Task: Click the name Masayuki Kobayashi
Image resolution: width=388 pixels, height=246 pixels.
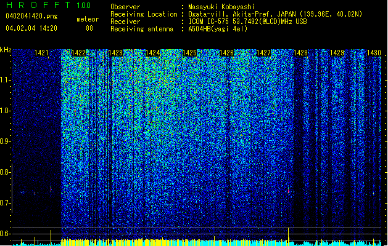Action: [x=221, y=7]
